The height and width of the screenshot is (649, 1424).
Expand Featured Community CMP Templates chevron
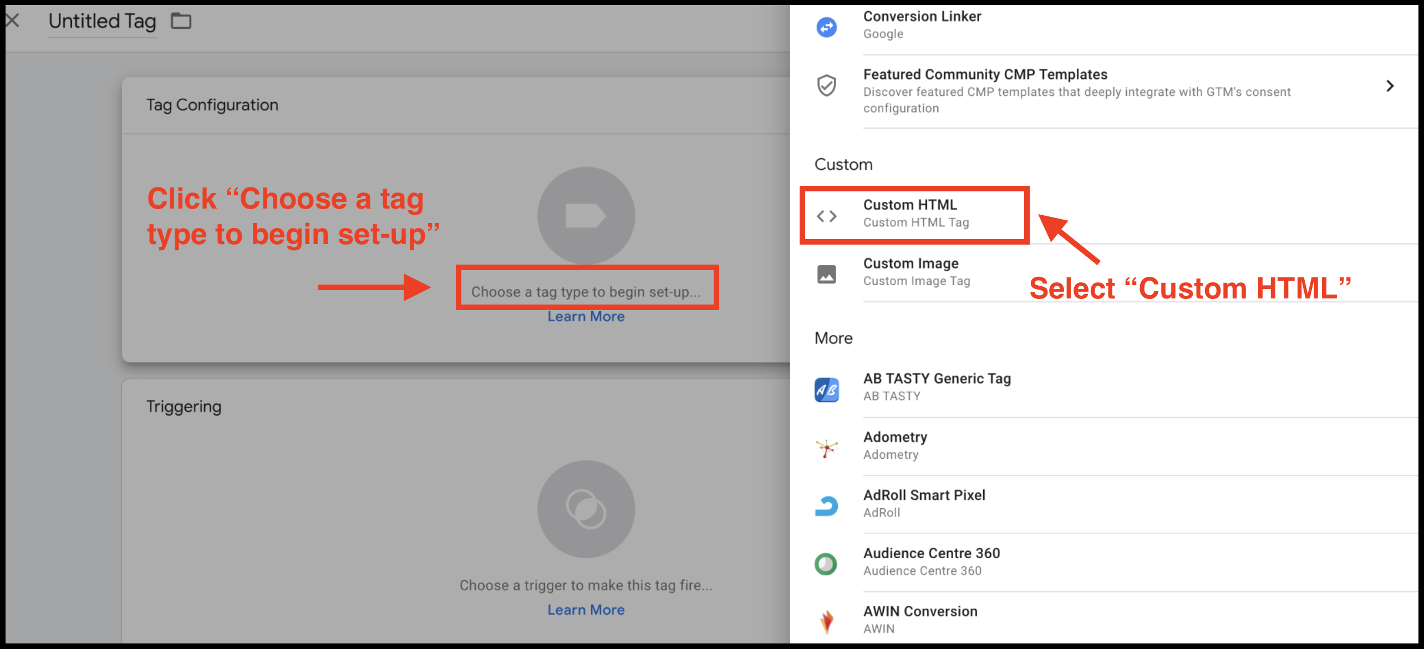(1390, 86)
